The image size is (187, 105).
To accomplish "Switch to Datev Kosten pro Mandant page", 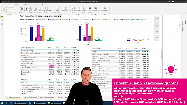I will [x=47, y=97].
